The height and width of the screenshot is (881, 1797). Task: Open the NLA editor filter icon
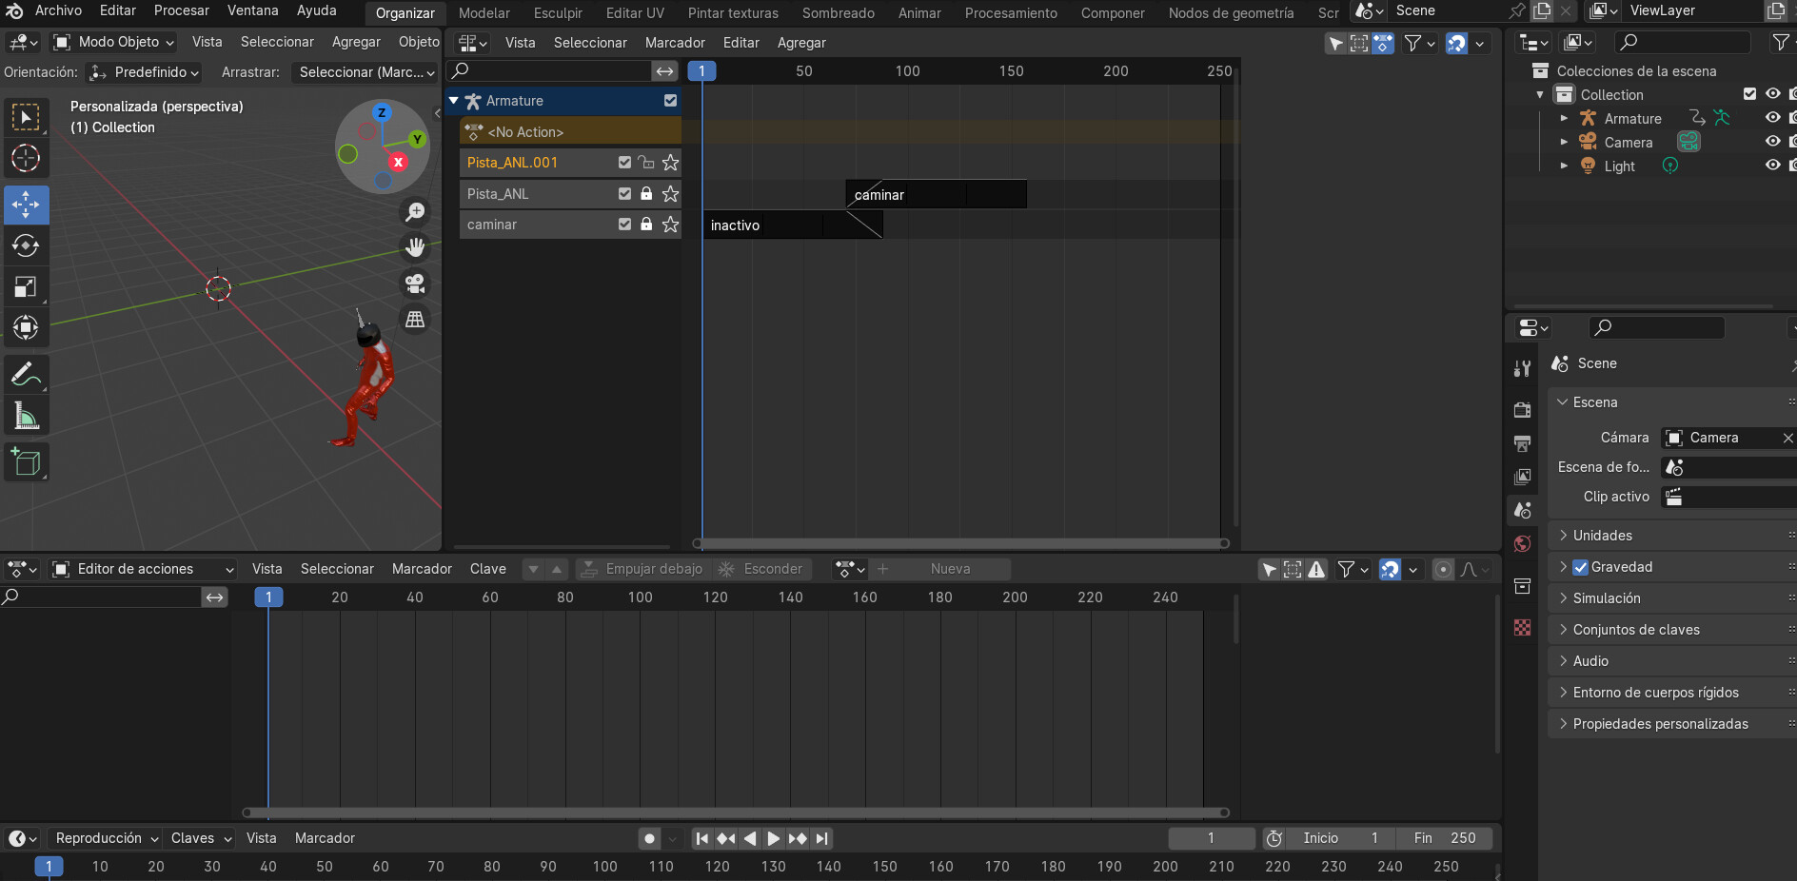(x=1414, y=43)
